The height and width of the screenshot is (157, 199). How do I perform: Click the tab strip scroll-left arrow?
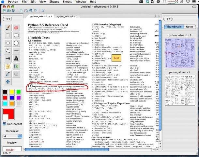point(155,16)
